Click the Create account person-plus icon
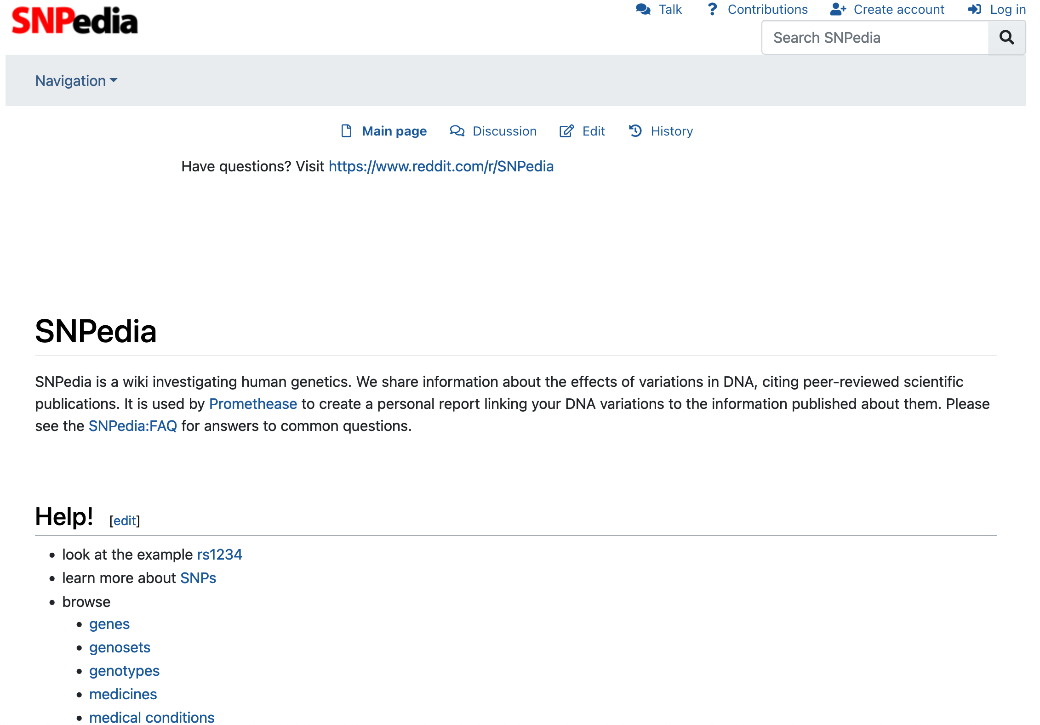1040x725 pixels. click(838, 10)
